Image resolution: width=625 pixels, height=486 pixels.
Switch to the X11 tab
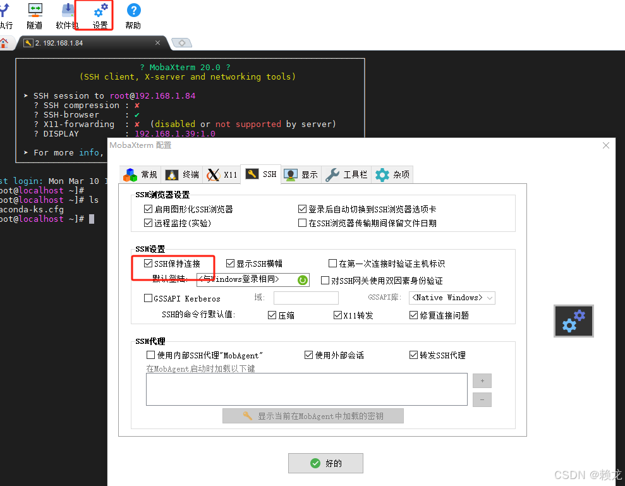[222, 174]
